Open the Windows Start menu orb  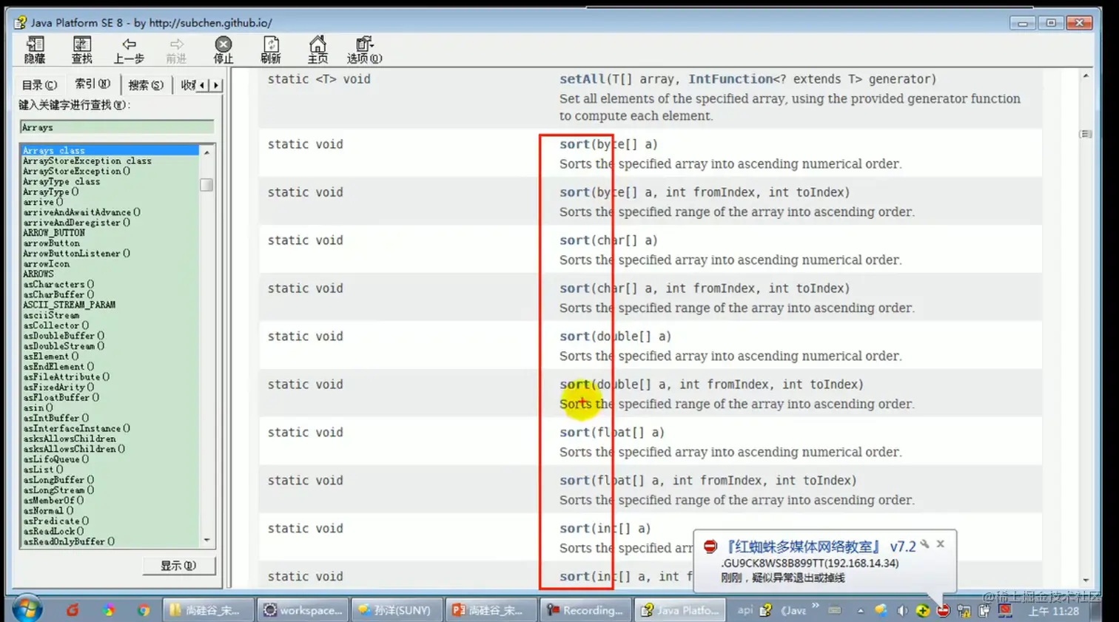(27, 609)
